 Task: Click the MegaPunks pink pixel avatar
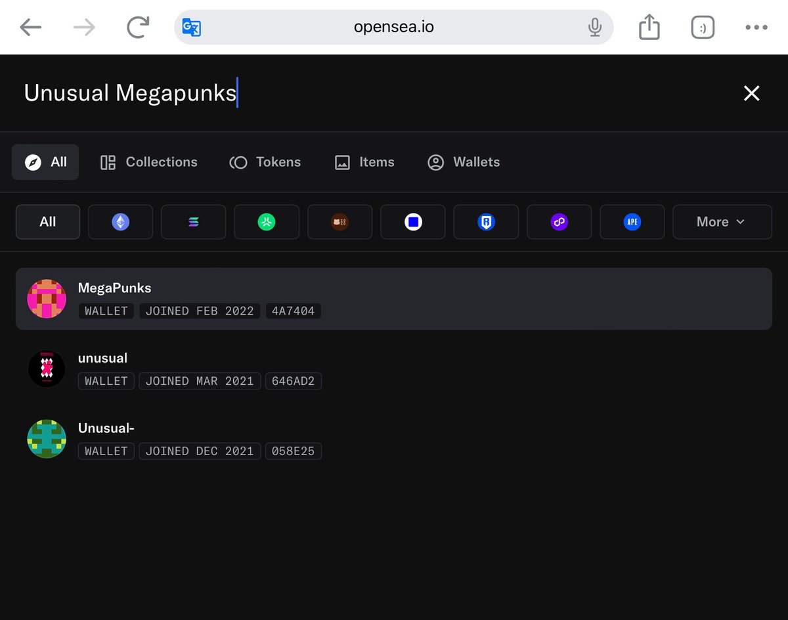click(47, 299)
